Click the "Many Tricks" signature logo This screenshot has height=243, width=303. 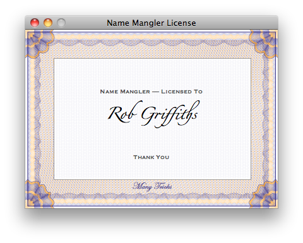[153, 186]
